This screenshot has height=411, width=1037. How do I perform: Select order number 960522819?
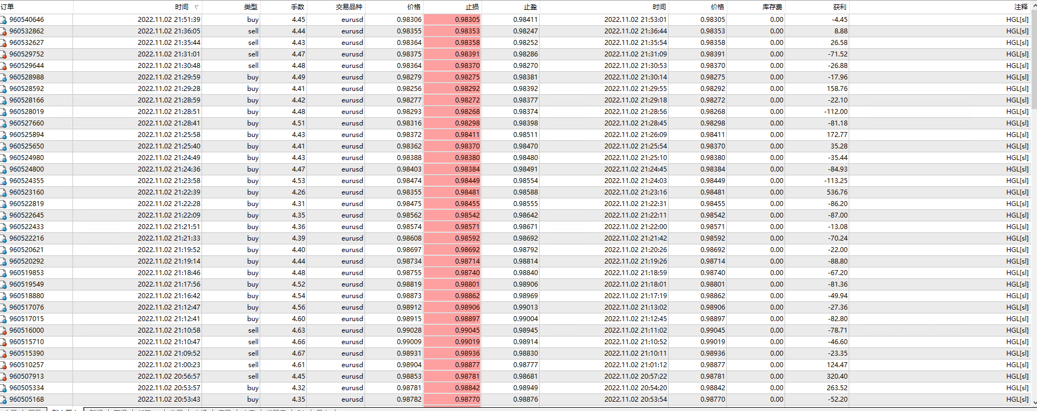26,204
